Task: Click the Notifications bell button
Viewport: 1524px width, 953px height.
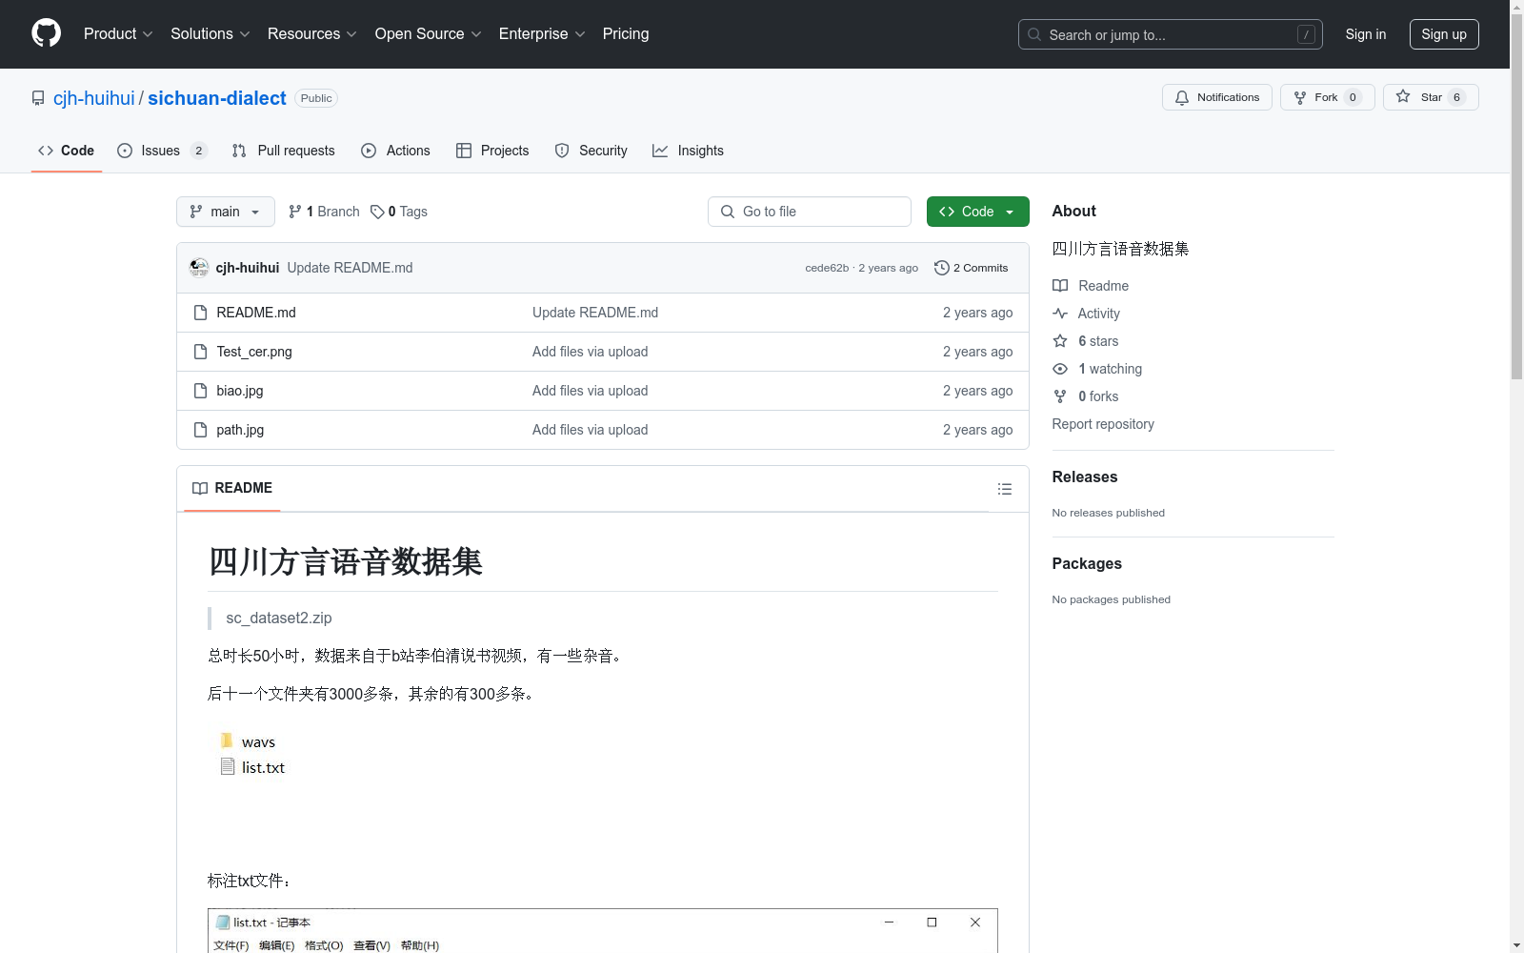Action: point(1216,97)
